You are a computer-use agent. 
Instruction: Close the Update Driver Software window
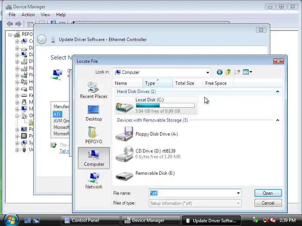[261, 30]
